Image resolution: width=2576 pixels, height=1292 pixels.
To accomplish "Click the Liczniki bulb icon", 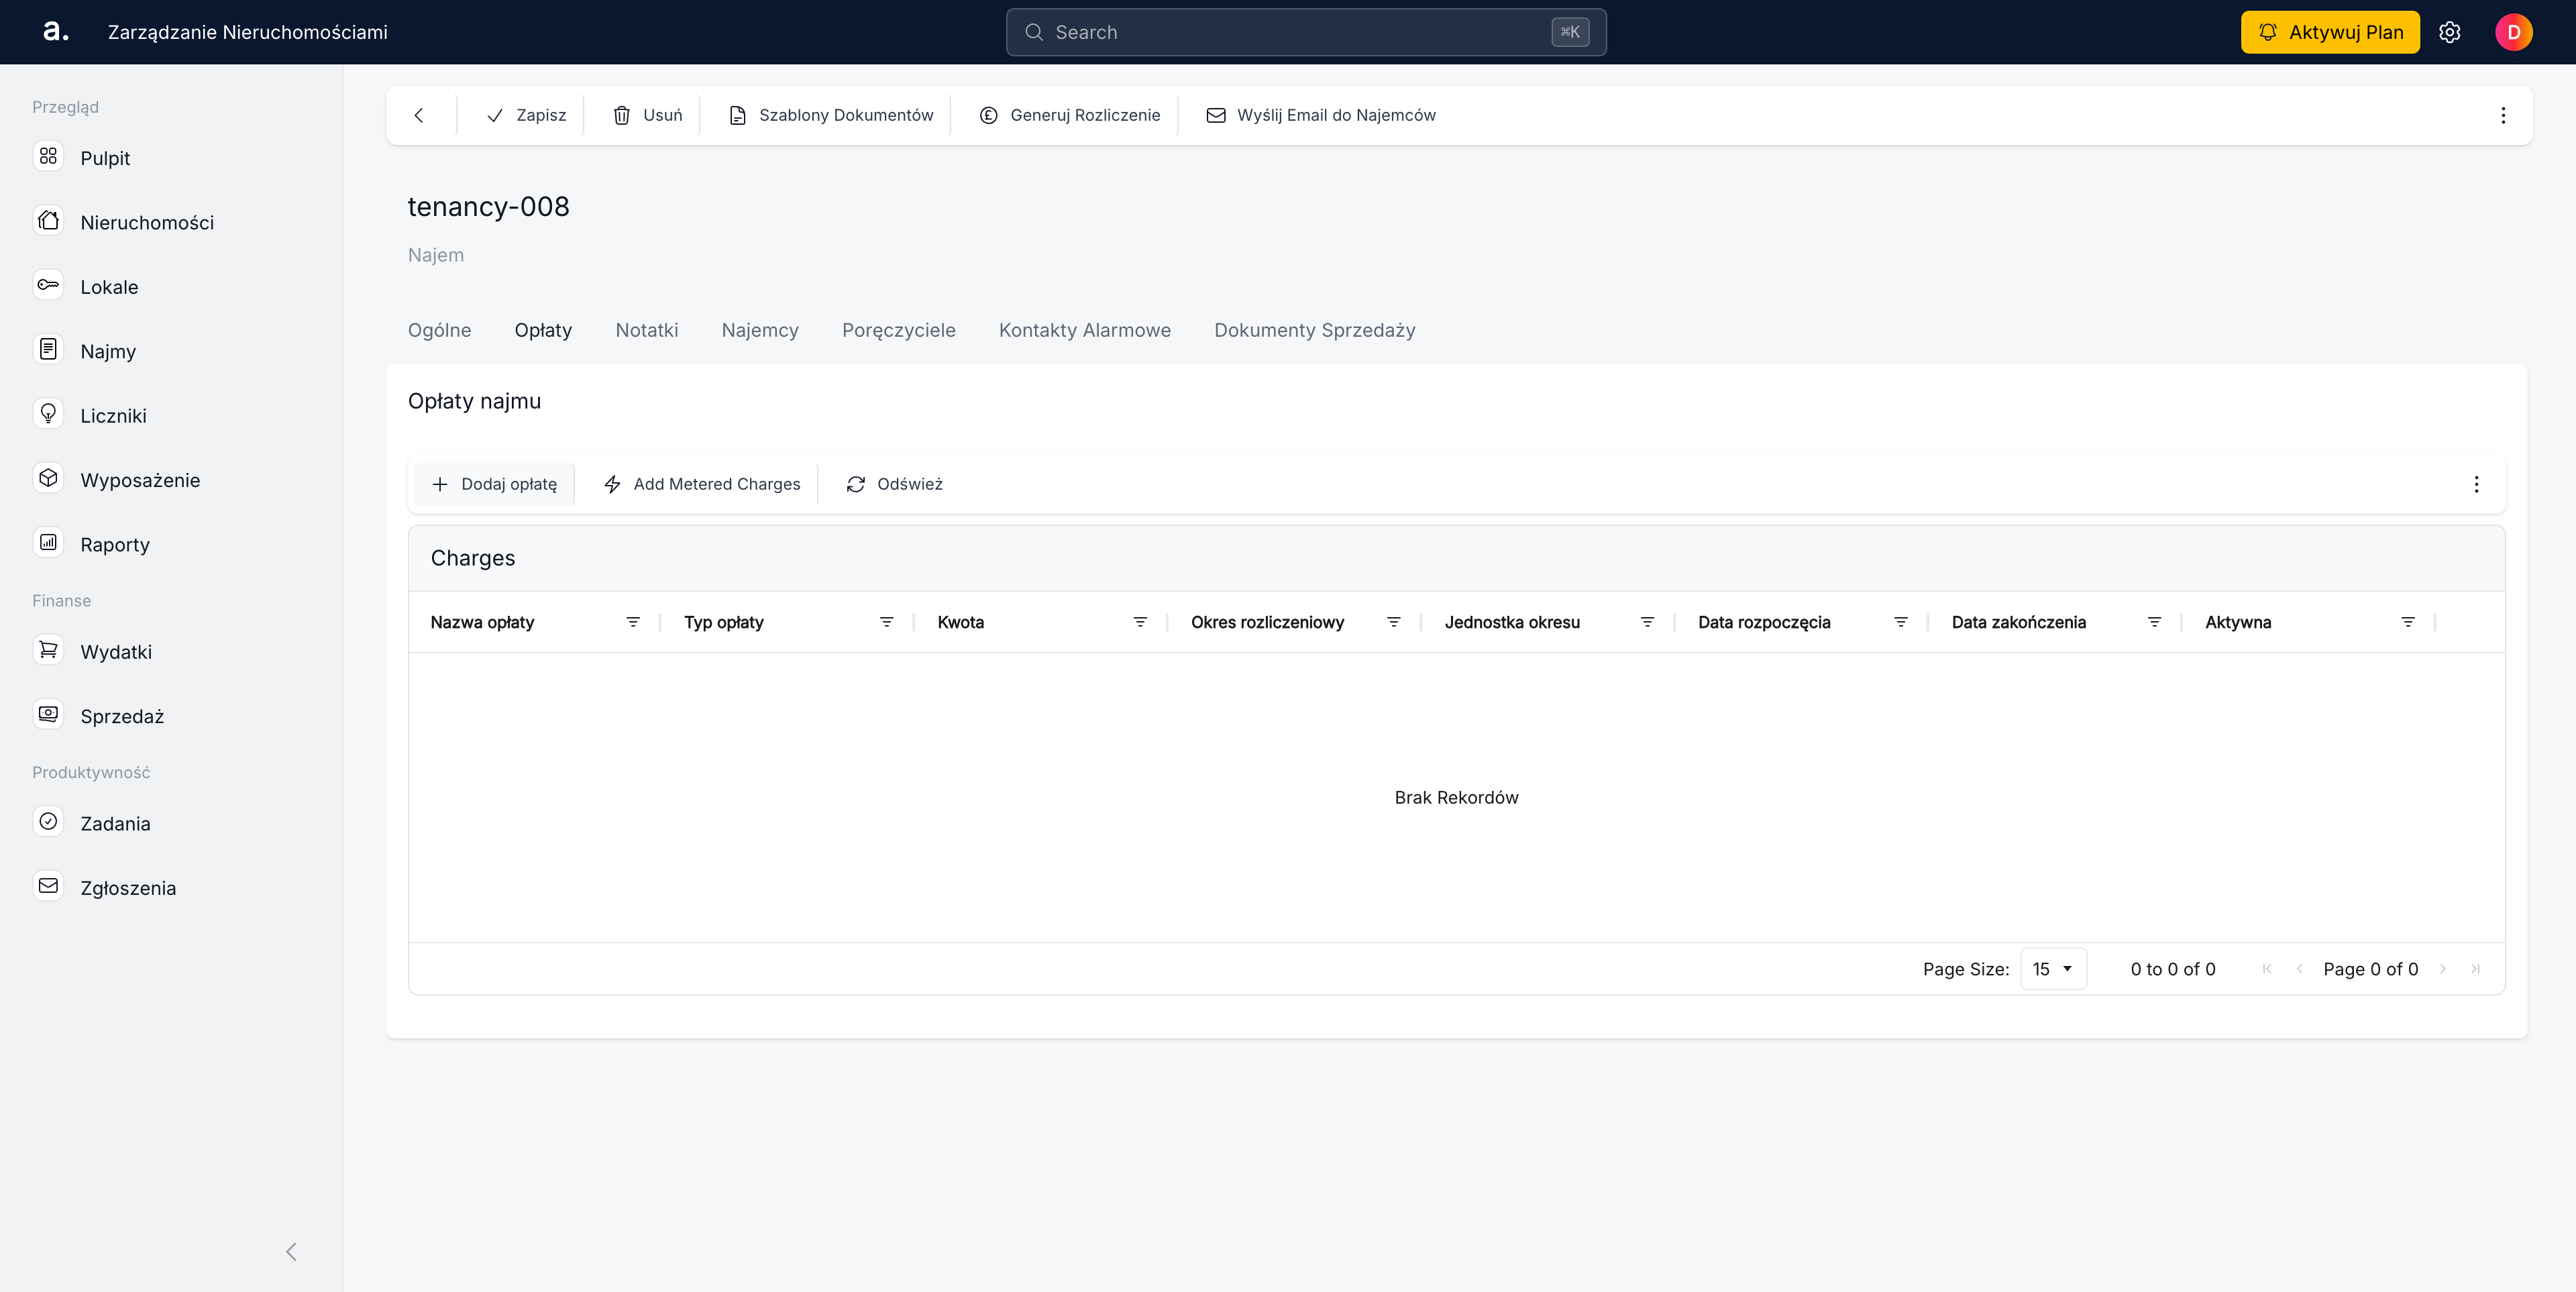I will click(x=48, y=414).
